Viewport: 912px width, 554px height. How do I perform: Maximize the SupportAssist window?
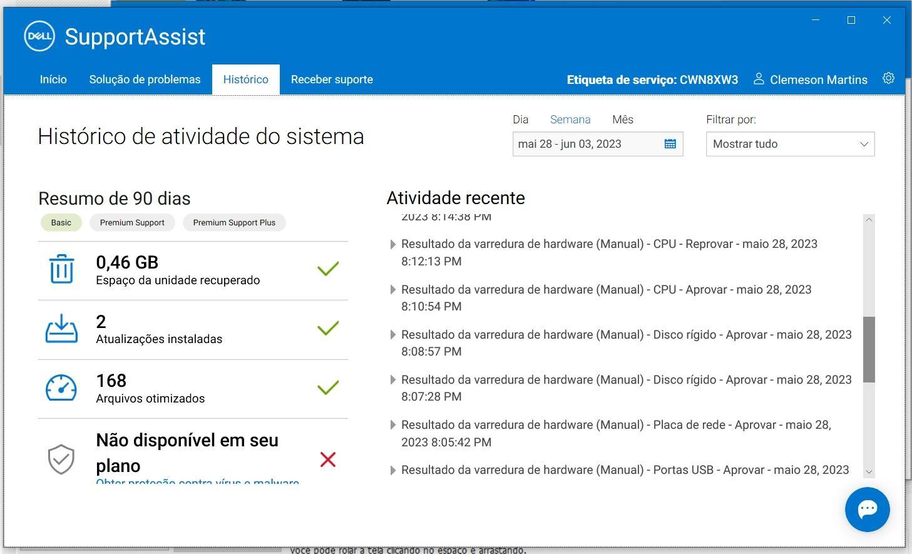[851, 20]
